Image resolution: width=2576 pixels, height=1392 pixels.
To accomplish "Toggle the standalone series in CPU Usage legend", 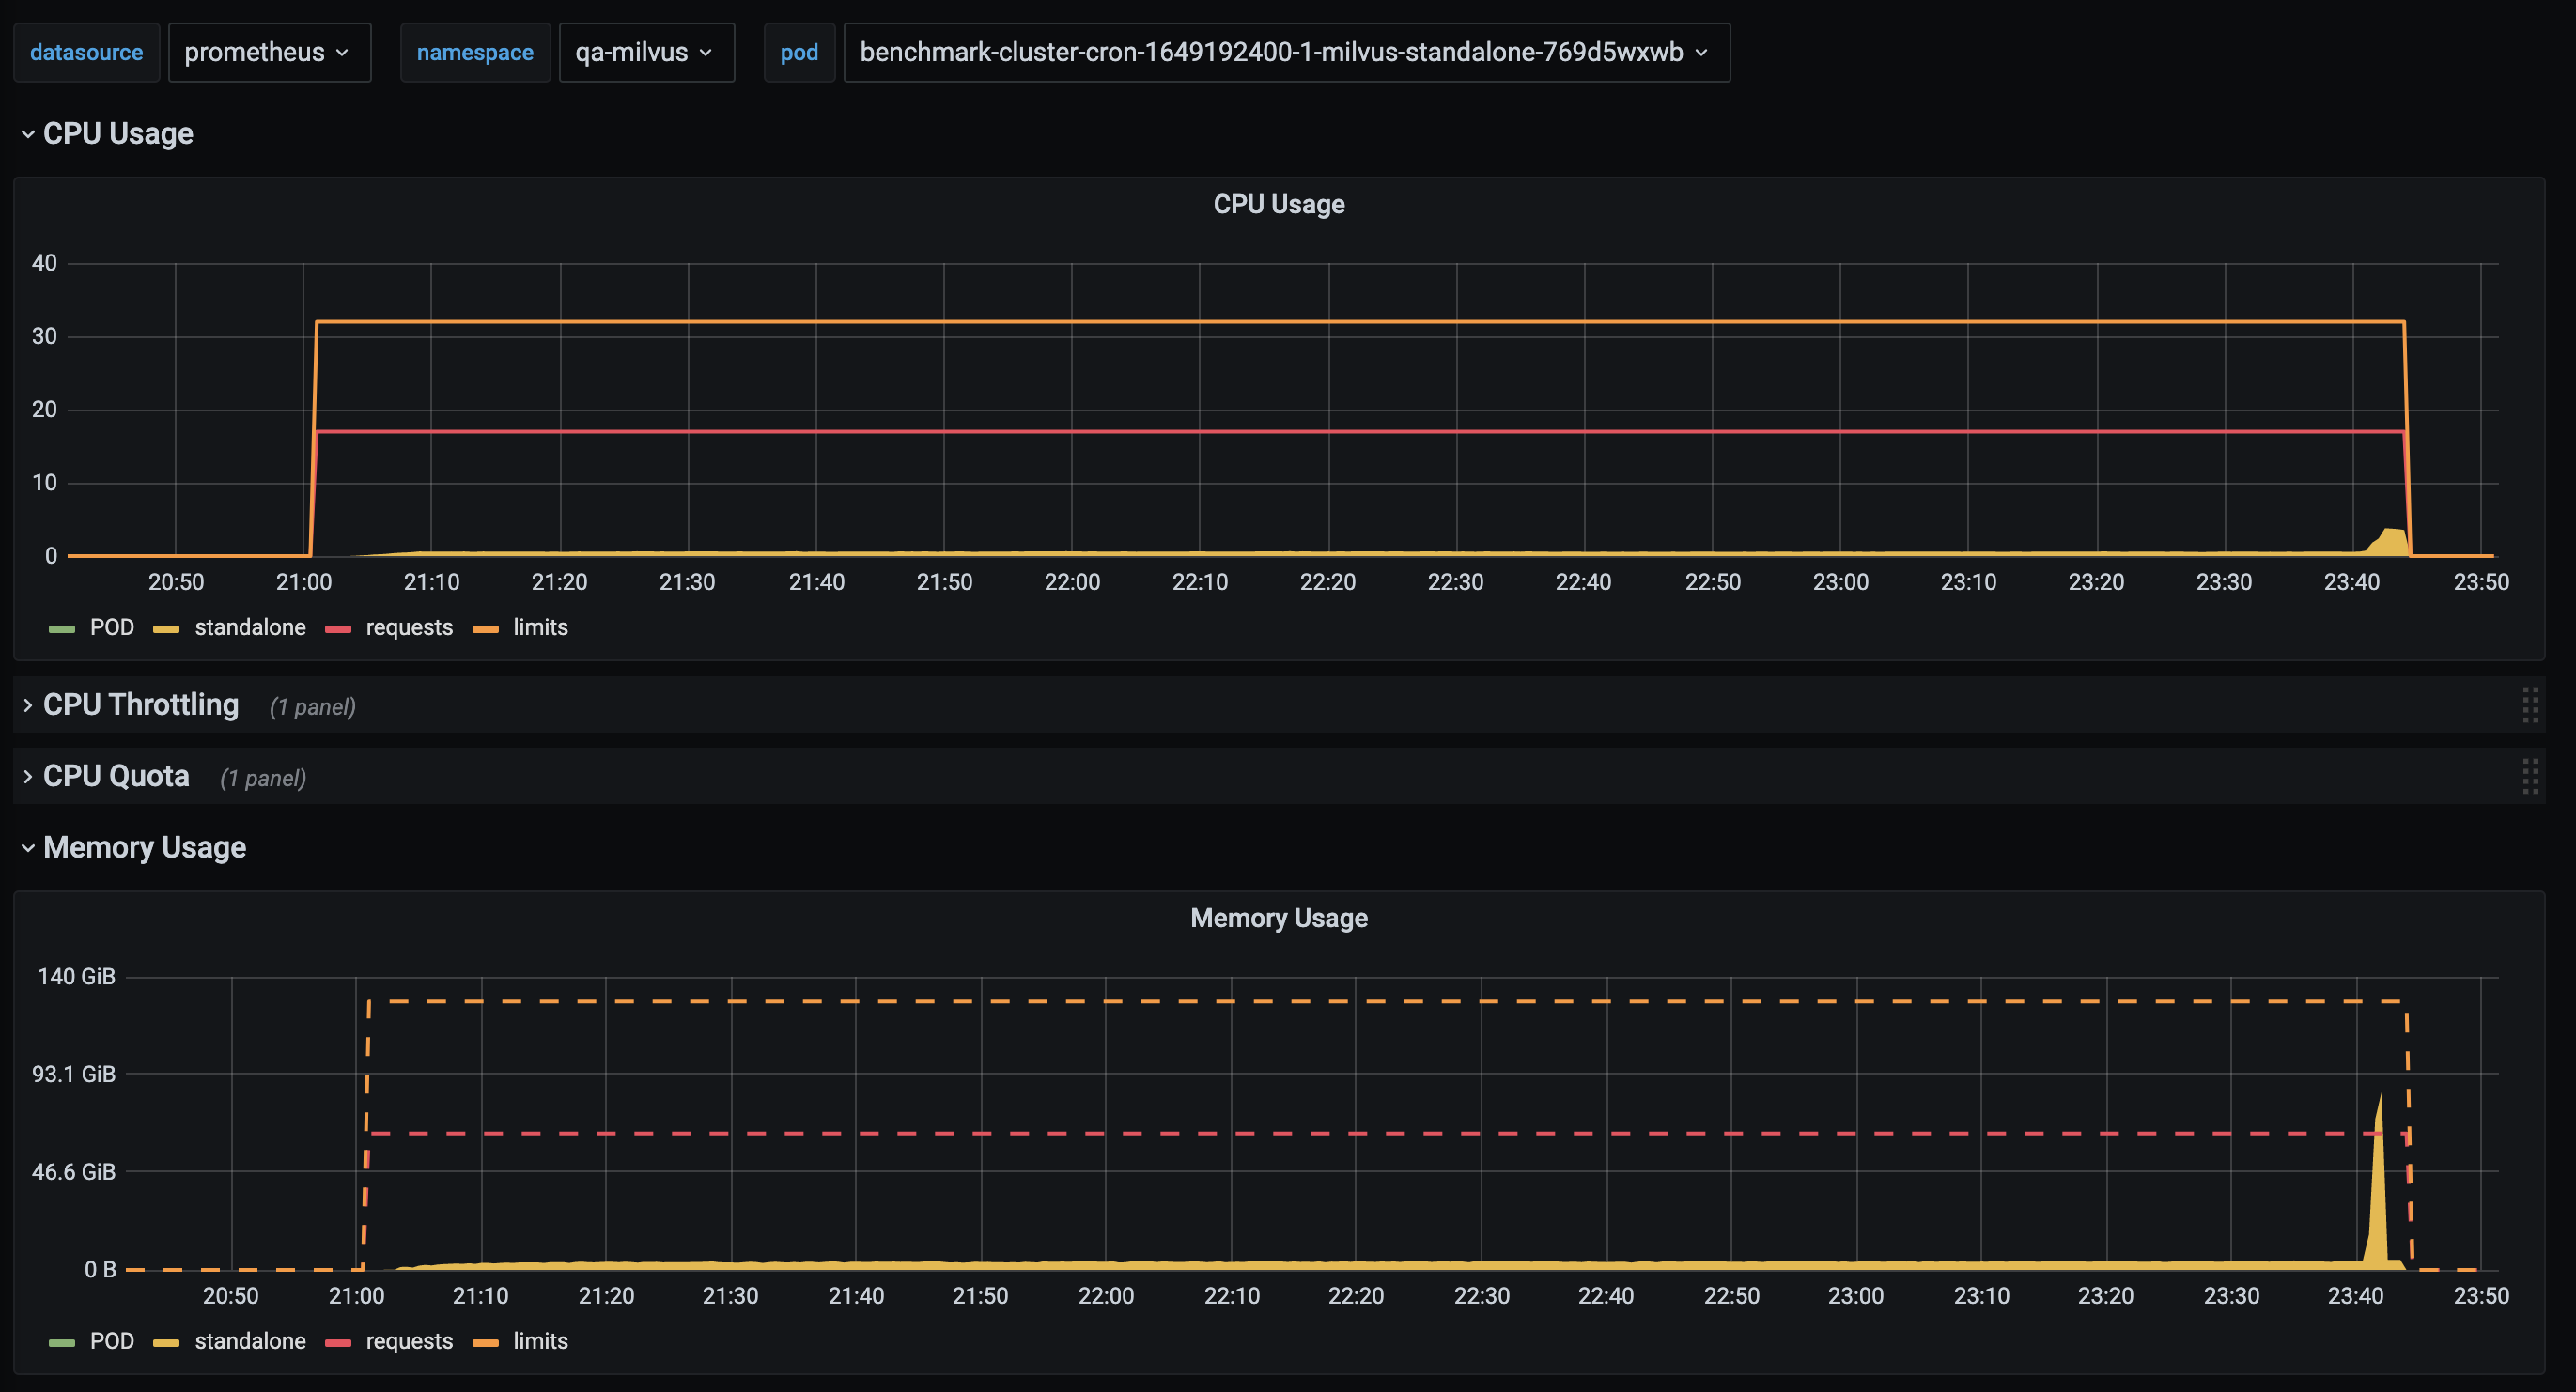I will click(x=249, y=627).
